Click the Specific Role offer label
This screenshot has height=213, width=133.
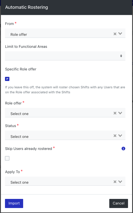click(21, 69)
